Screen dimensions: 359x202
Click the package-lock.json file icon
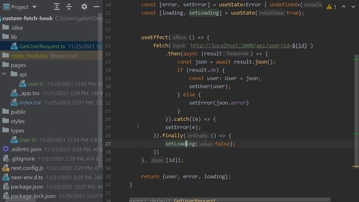tap(6, 196)
